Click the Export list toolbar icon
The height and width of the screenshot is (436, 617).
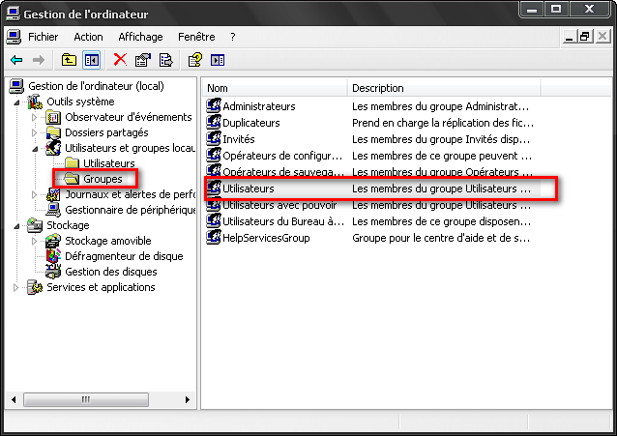pos(165,60)
